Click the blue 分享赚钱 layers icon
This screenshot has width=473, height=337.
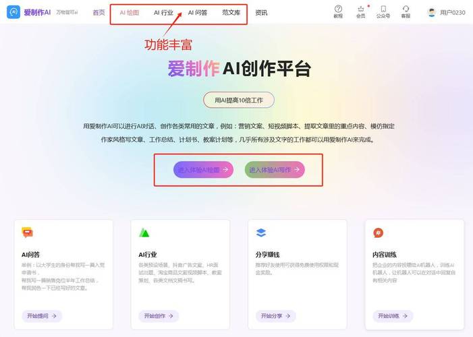click(261, 233)
